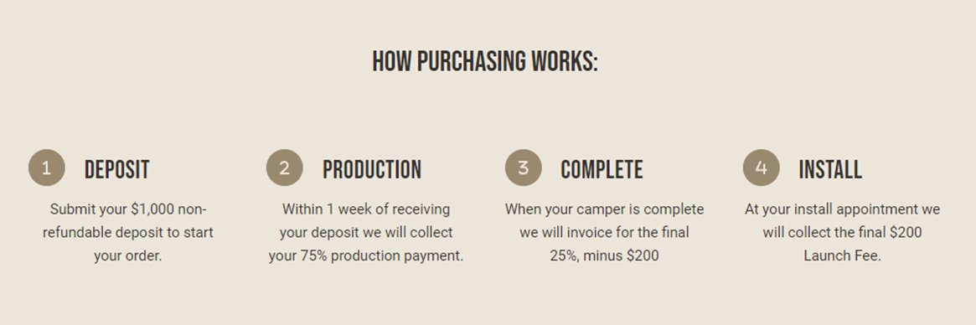
Task: Click the text 'When your camper is complete'
Action: [604, 209]
